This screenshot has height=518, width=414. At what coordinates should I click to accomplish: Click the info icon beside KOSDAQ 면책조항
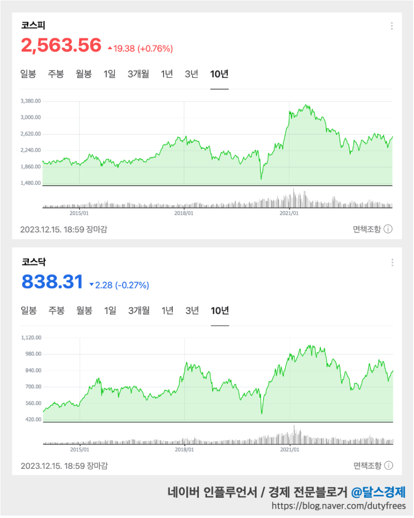[389, 466]
